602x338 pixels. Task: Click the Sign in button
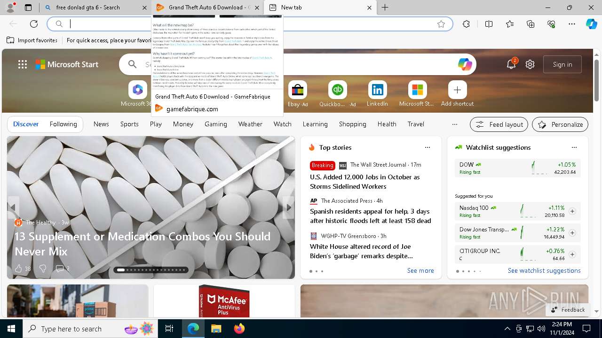click(562, 64)
